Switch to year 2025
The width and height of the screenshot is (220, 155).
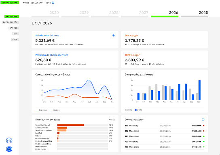click(x=195, y=14)
